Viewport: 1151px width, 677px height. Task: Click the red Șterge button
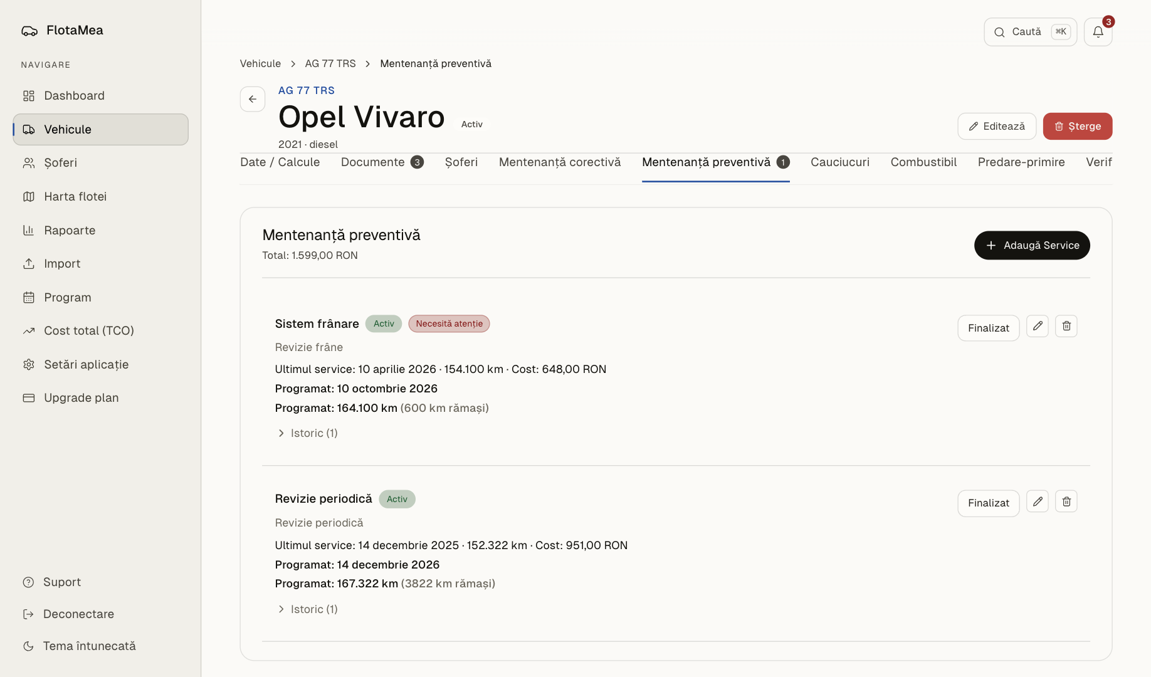point(1078,126)
